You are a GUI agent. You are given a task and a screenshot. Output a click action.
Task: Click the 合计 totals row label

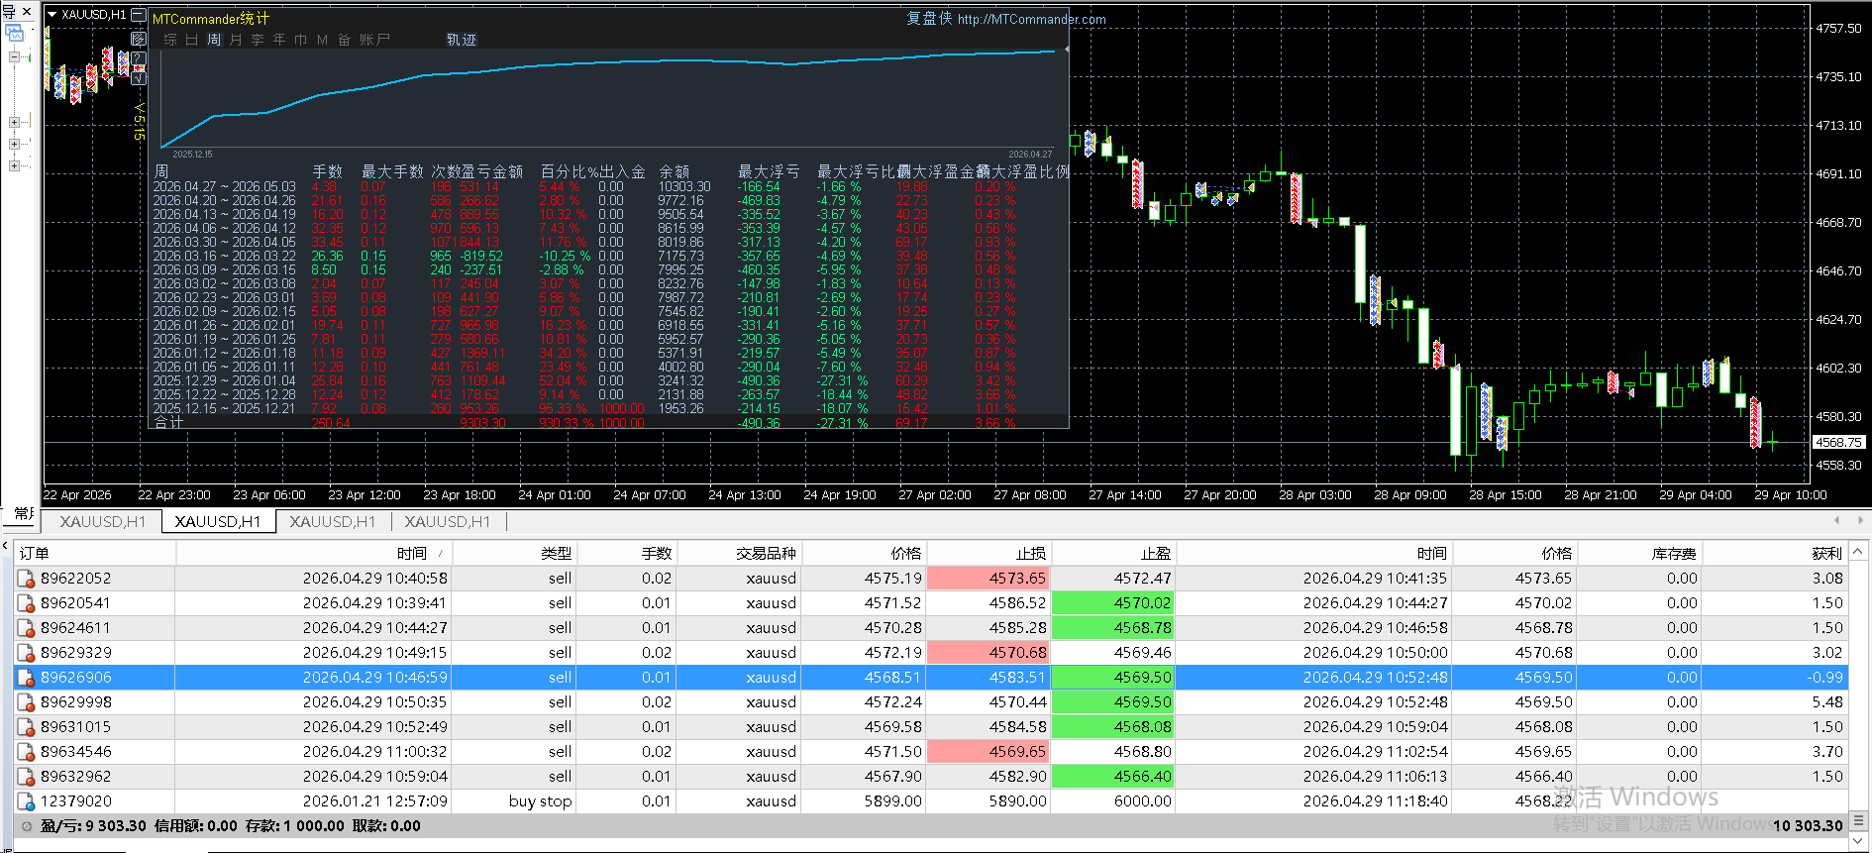click(x=168, y=422)
